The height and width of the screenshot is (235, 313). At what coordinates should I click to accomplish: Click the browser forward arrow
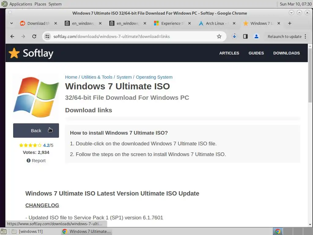click(23, 36)
